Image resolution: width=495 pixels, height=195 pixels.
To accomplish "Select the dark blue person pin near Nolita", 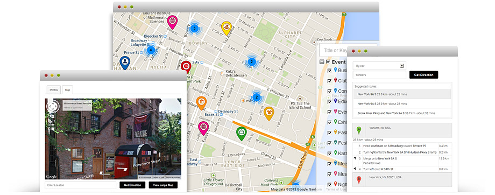I will click(125, 62).
